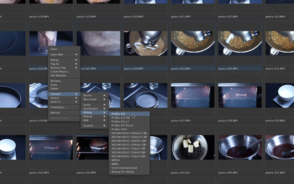This screenshot has height=184, width=294.
Task: Open the Rating submenu
Action: coord(64,60)
